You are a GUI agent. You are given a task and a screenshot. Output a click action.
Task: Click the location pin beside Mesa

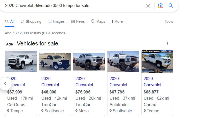click(x=77, y=111)
